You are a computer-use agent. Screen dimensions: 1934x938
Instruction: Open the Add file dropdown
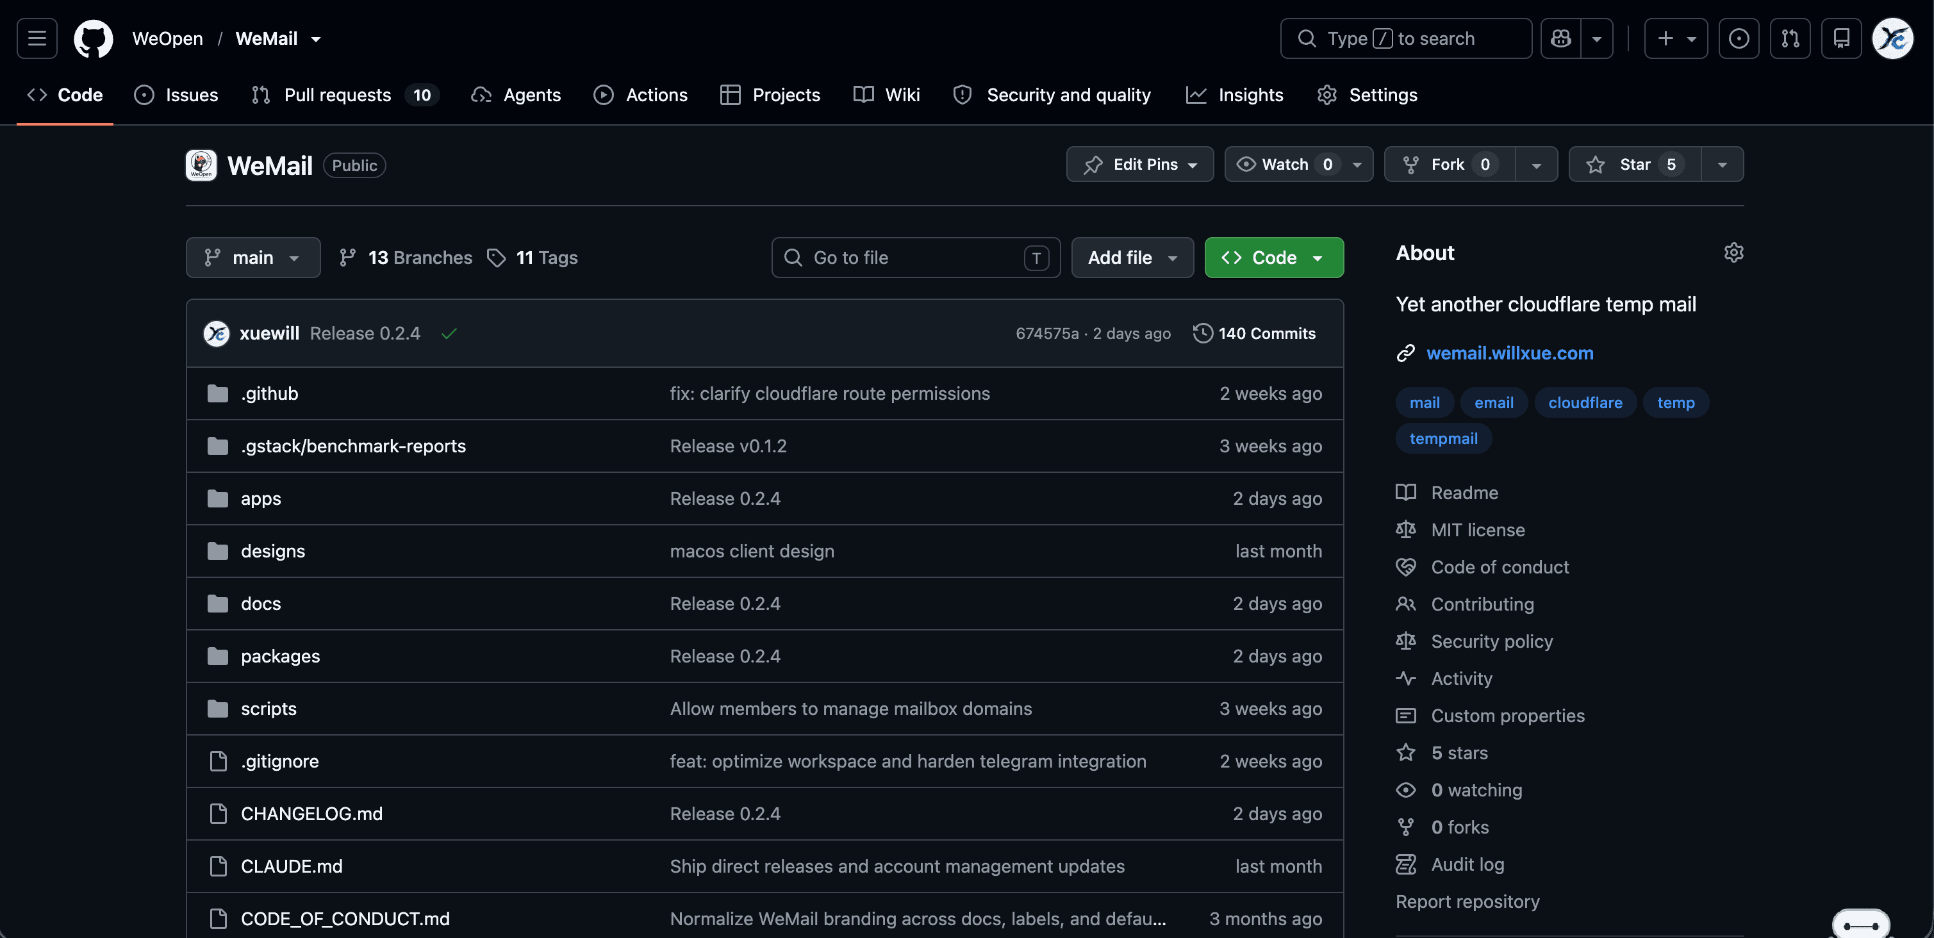tap(1132, 258)
